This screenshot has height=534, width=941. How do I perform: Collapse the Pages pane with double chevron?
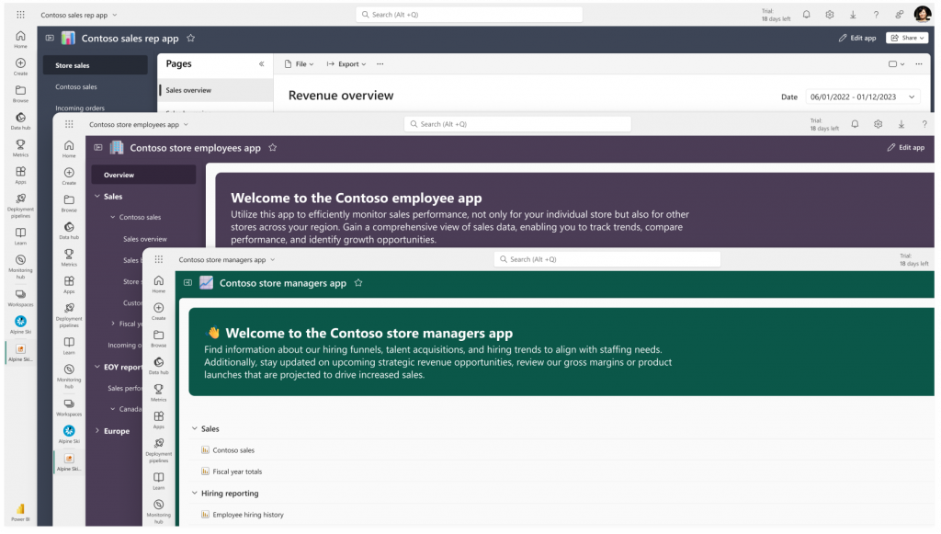tap(261, 64)
